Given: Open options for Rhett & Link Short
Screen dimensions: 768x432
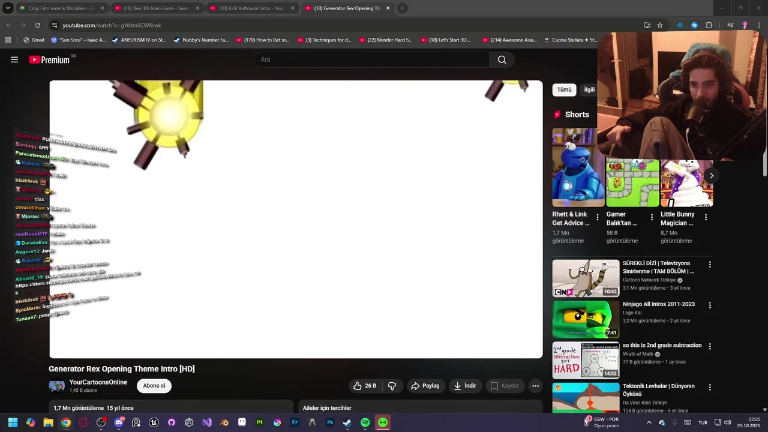Looking at the screenshot, I should tap(598, 218).
